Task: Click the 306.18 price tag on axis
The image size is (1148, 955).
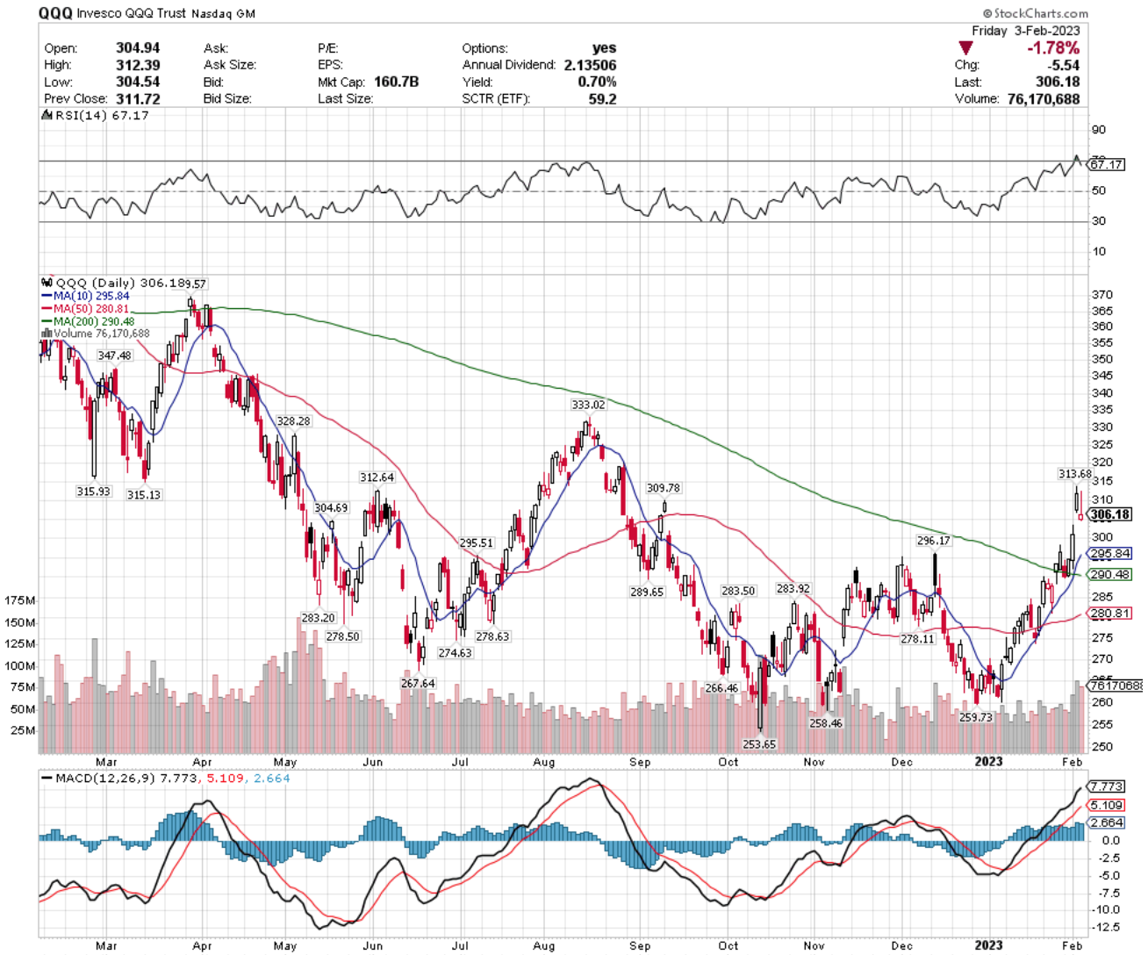Action: (1110, 514)
